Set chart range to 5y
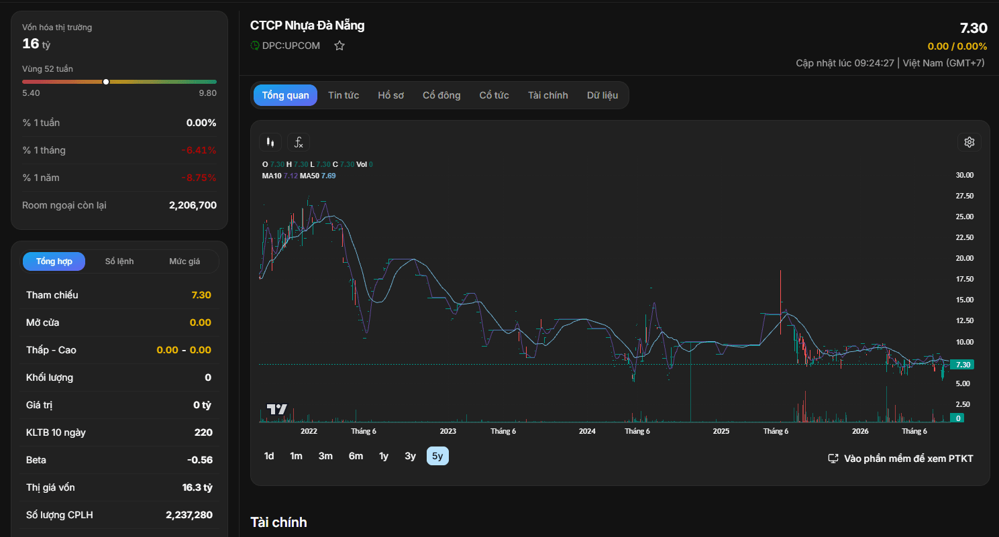999x537 pixels. (437, 456)
